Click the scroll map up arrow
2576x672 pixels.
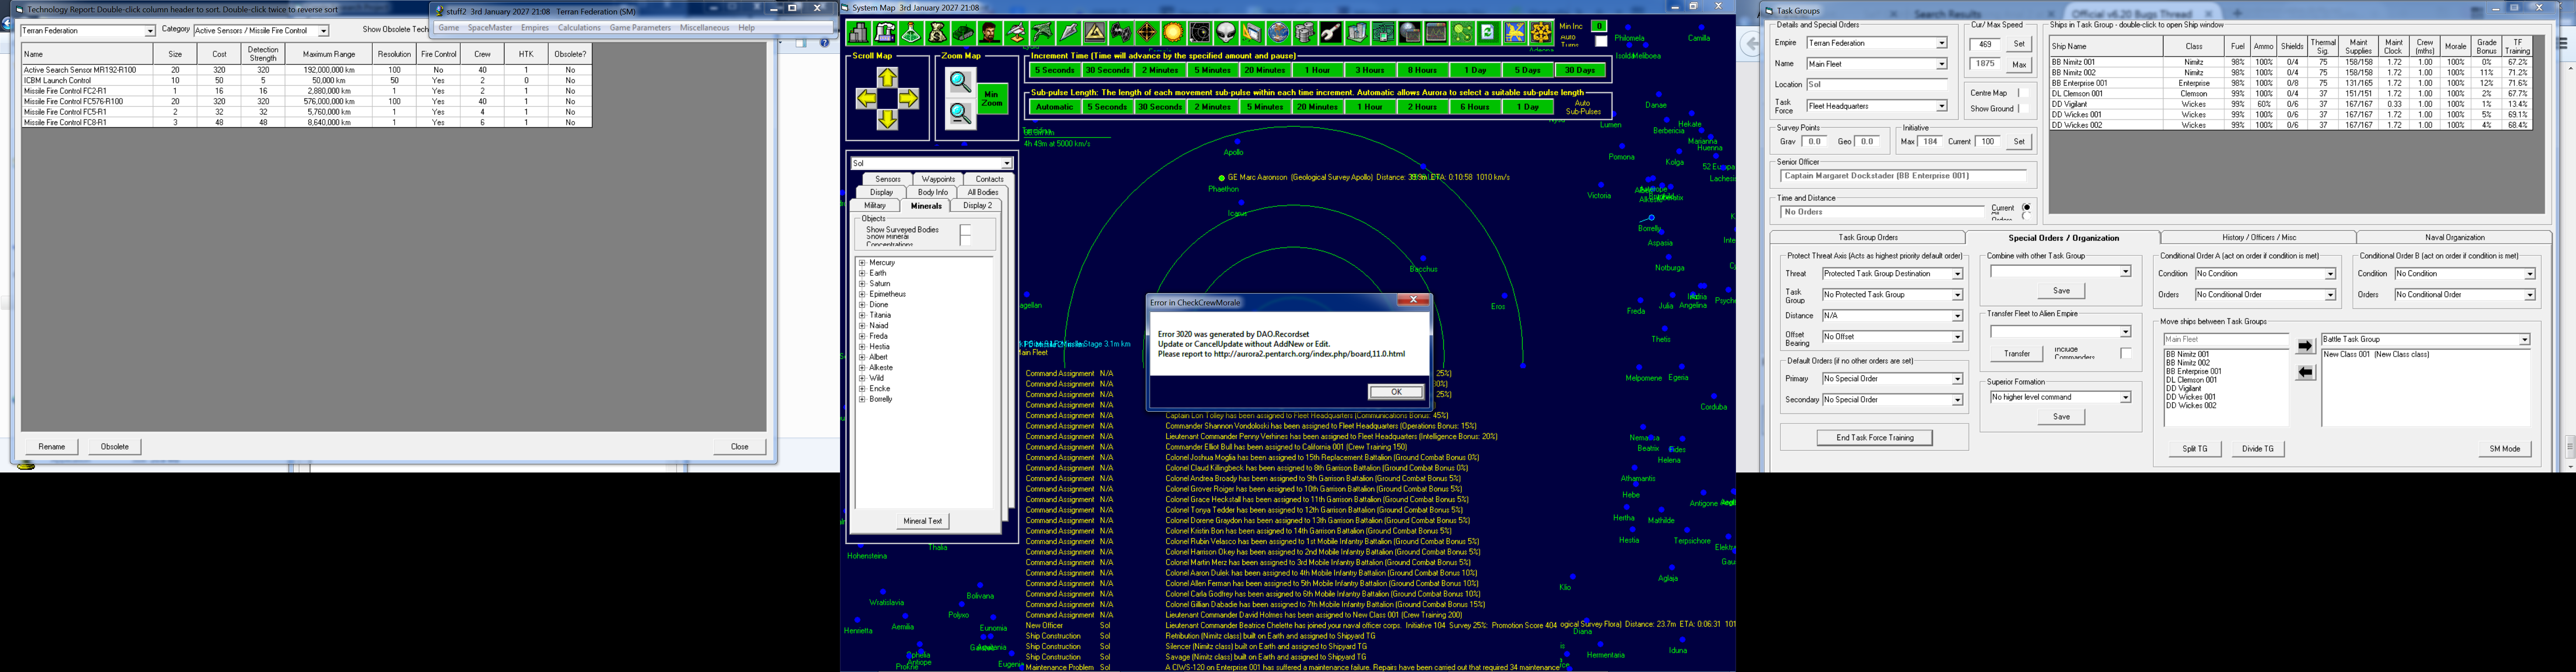(887, 77)
